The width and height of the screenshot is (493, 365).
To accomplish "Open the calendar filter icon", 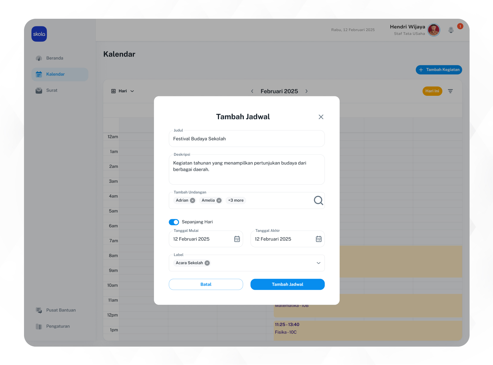I will tap(450, 91).
